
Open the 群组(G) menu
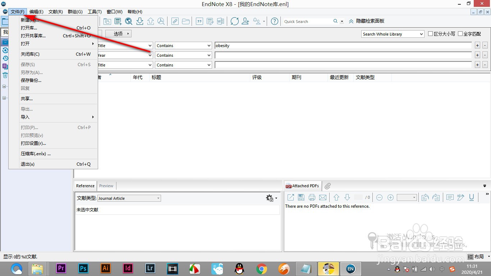point(75,12)
